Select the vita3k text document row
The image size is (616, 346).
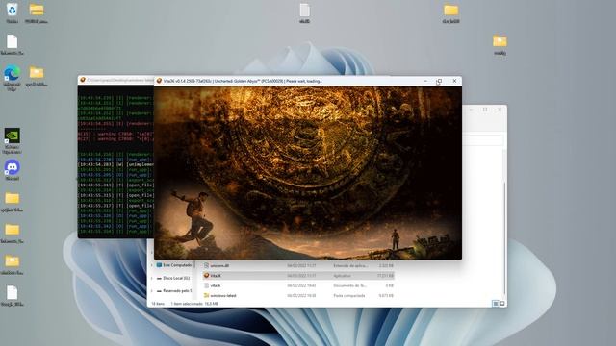[x=298, y=285]
